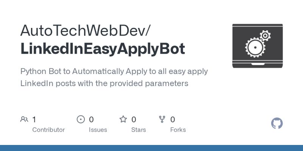Screen dimensions: 303x151
Task: Click the star outline icon
Action: point(123,119)
